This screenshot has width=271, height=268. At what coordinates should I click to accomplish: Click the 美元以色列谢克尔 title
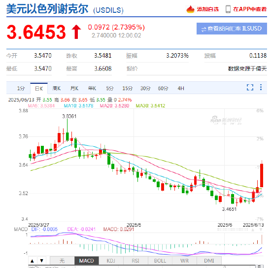(47, 9)
